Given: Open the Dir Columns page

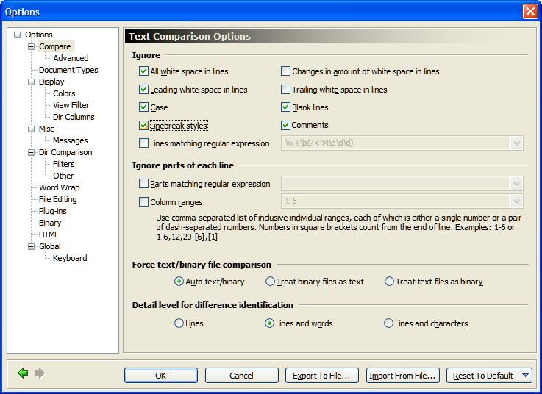Looking at the screenshot, I should 74,117.
